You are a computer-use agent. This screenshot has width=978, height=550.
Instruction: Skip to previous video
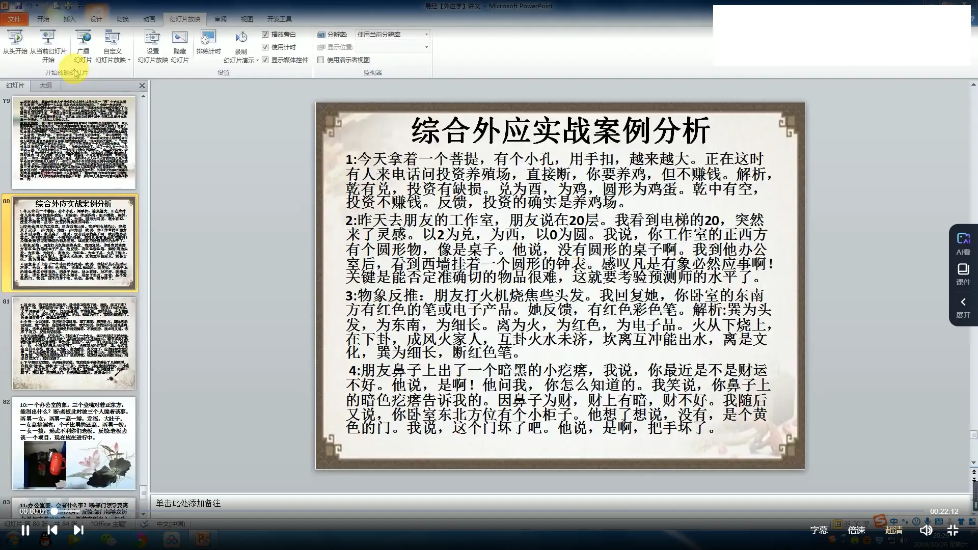click(52, 530)
